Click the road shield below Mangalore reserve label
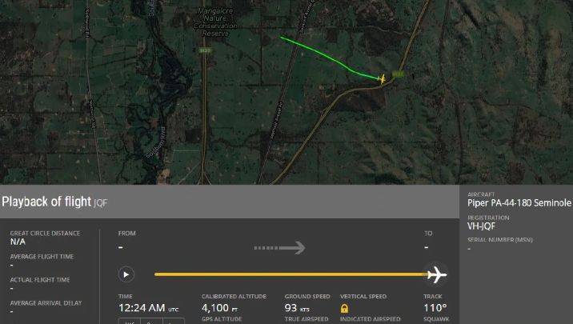 point(205,50)
